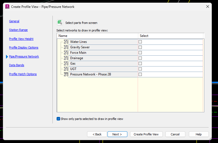Click the Force Main network icon
The height and width of the screenshot is (143, 218).
(x=66, y=53)
